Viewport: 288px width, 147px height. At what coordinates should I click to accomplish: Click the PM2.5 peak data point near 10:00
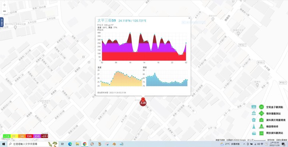tap(130, 33)
